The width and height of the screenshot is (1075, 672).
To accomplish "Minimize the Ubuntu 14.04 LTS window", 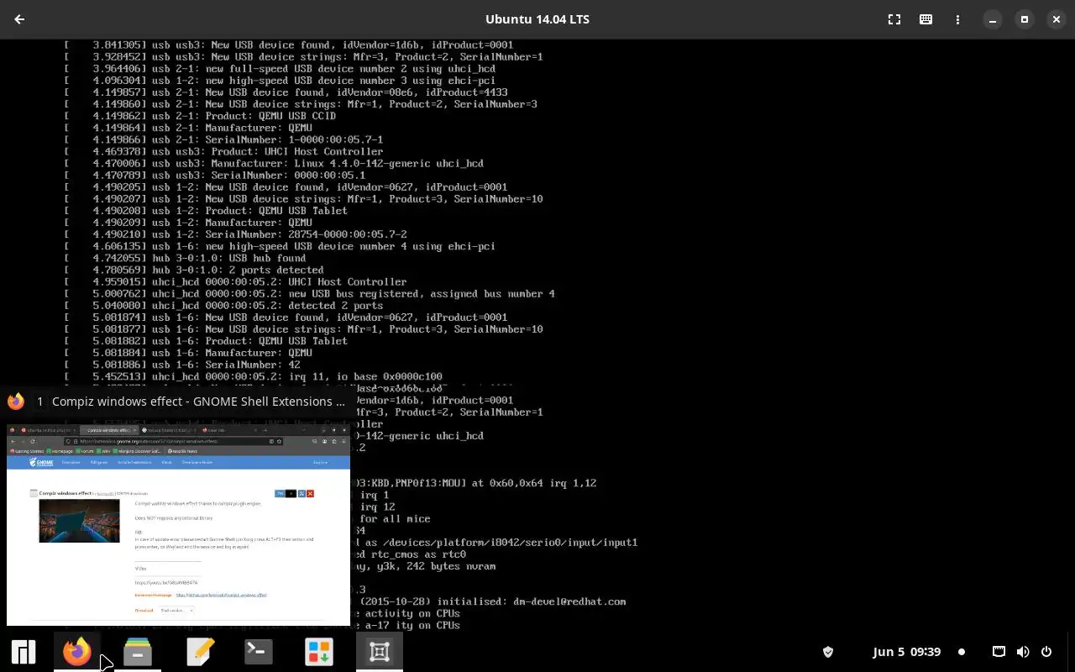I will [993, 19].
